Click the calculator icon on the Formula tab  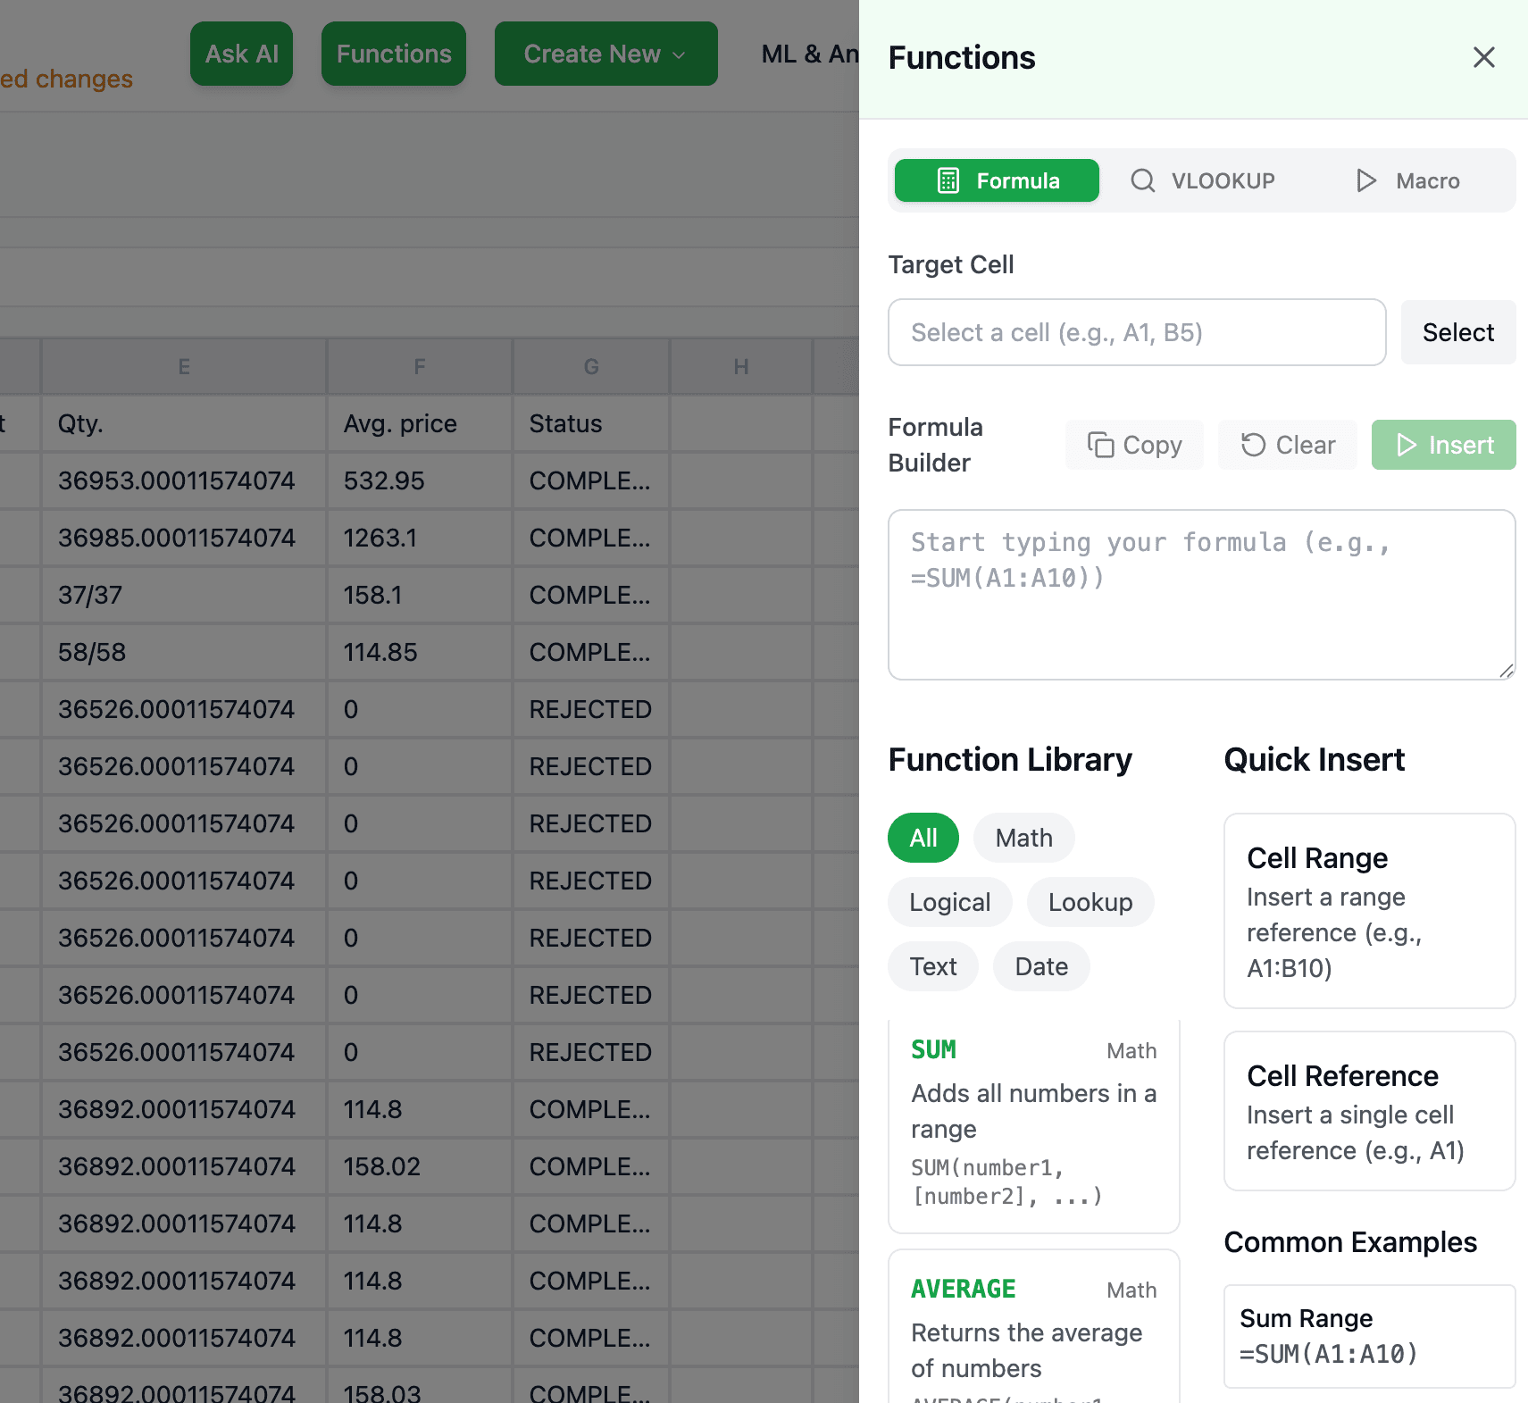pyautogui.click(x=949, y=180)
